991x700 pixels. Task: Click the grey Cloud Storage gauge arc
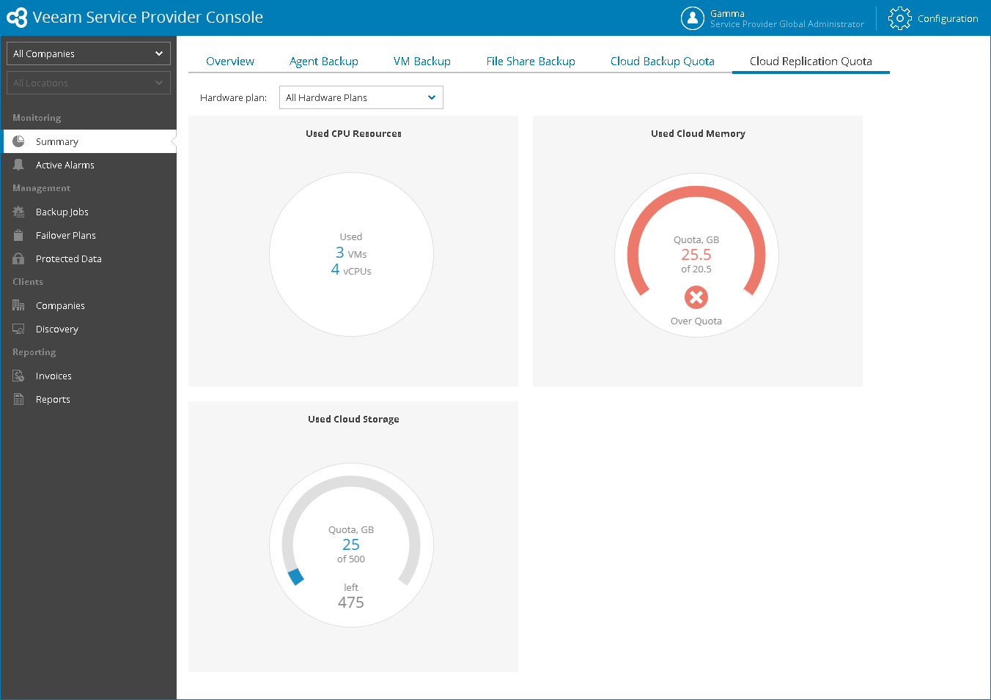click(x=351, y=482)
